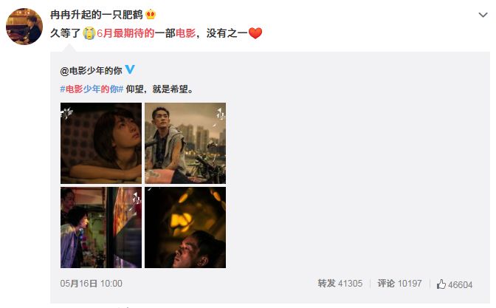Open the post options chevron menu
This screenshot has height=308, width=496.
tap(483, 15)
